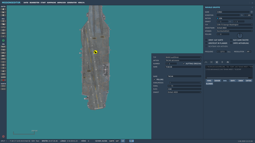Image resolution: width=255 pixels, height=143 pixels.
Task: Expand the TYP dropdown CVN-73 George Washington
Action: pyautogui.click(x=234, y=25)
